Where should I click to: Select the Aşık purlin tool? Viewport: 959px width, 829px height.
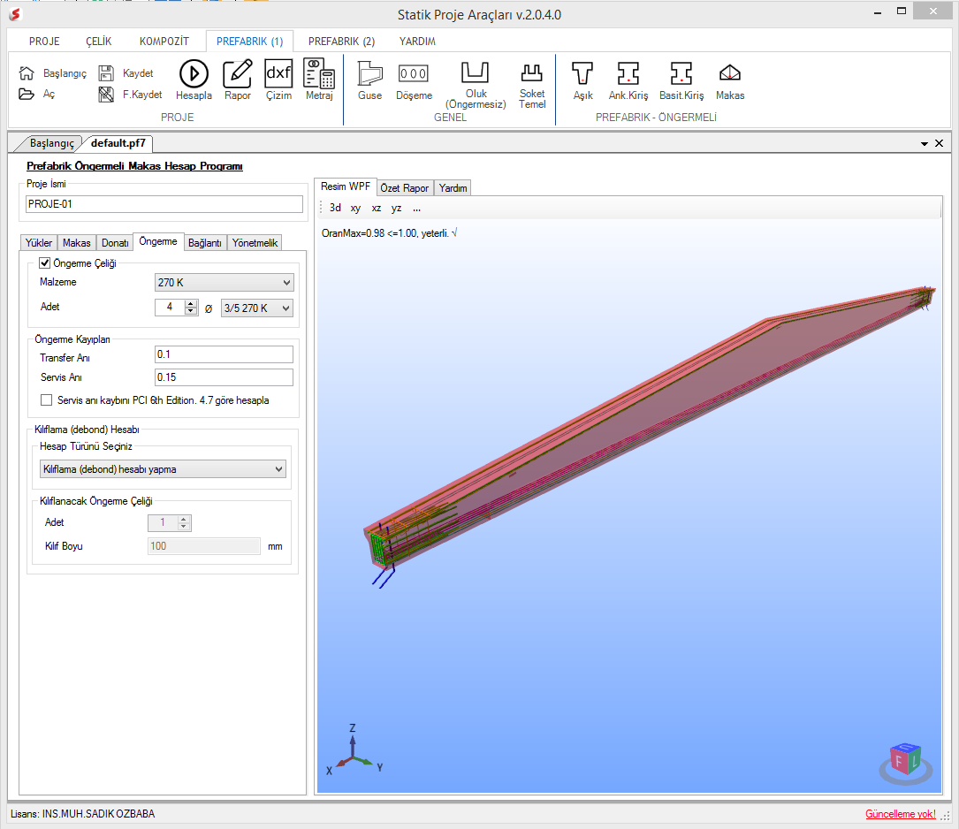pos(582,80)
